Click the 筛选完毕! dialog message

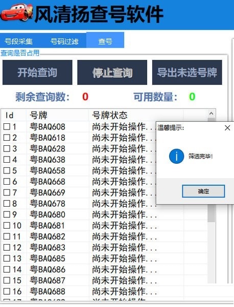tap(200, 156)
